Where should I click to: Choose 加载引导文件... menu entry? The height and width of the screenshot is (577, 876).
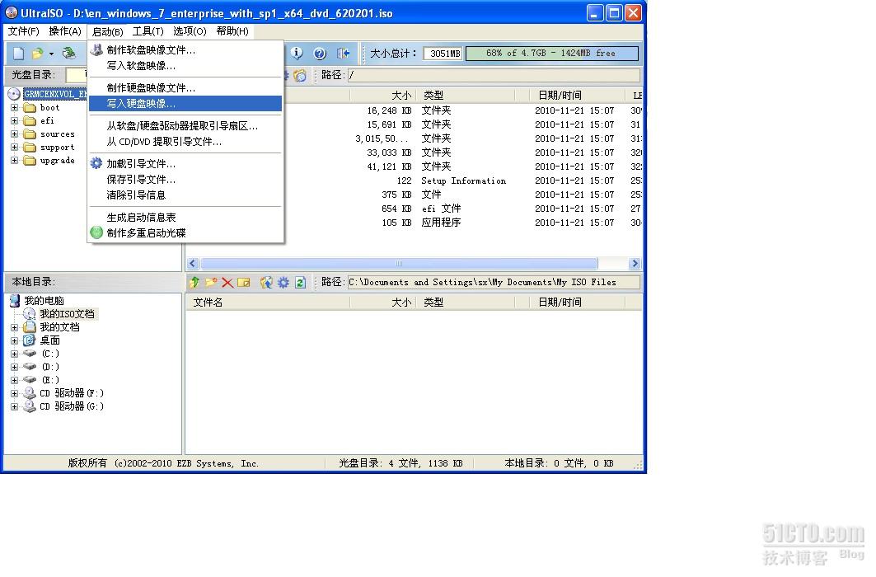[185, 164]
